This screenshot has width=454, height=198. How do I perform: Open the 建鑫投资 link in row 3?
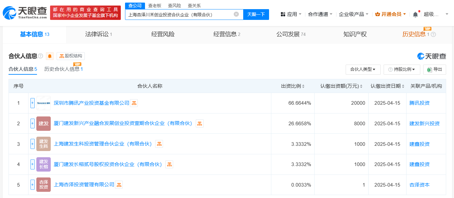tap(419, 144)
